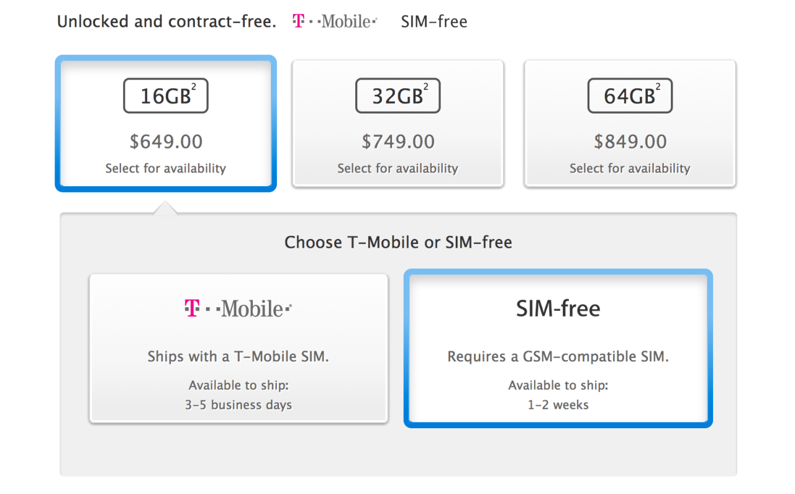The height and width of the screenshot is (494, 795).
Task: Click 'Select for availability' under $749.00
Action: (x=398, y=168)
